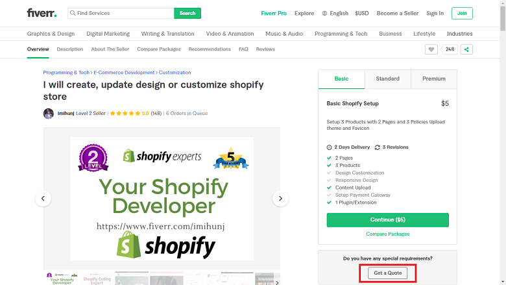This screenshot has width=506, height=285.
Task: Open Digital Marketing category
Action: pos(108,34)
